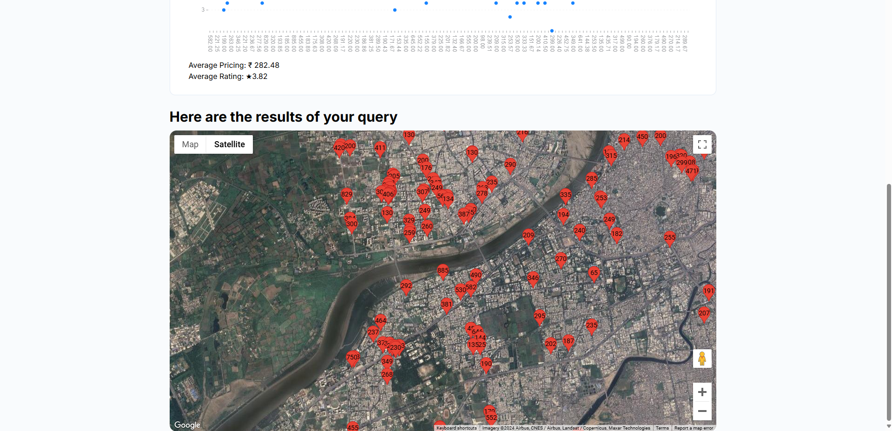
Task: Select the 490 map pin
Action: click(476, 278)
